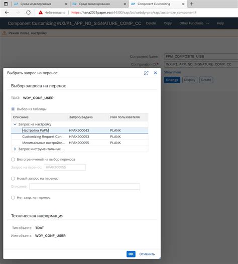Open a new browser tab
This screenshot has height=264, width=238.
pyautogui.click(x=191, y=4)
